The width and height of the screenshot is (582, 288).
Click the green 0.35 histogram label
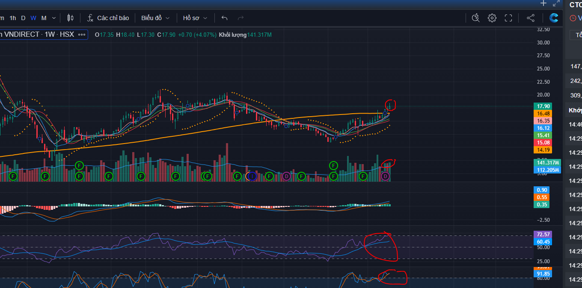[x=542, y=205]
